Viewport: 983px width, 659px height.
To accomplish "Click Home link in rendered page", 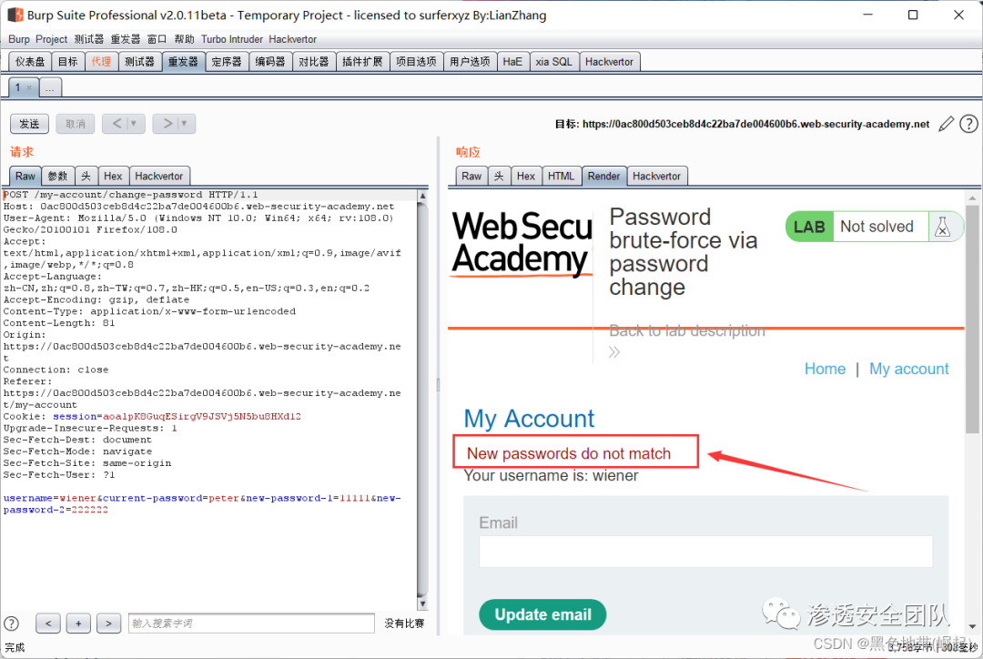I will [x=825, y=369].
